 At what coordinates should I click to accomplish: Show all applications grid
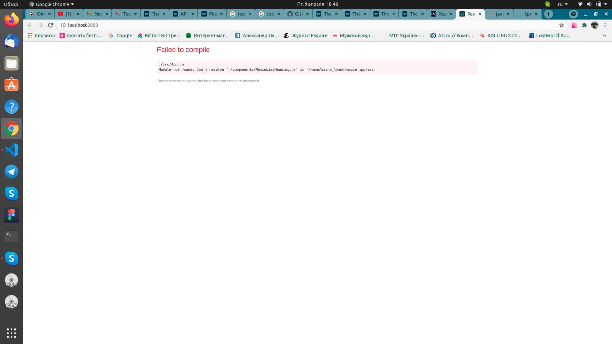[x=11, y=333]
